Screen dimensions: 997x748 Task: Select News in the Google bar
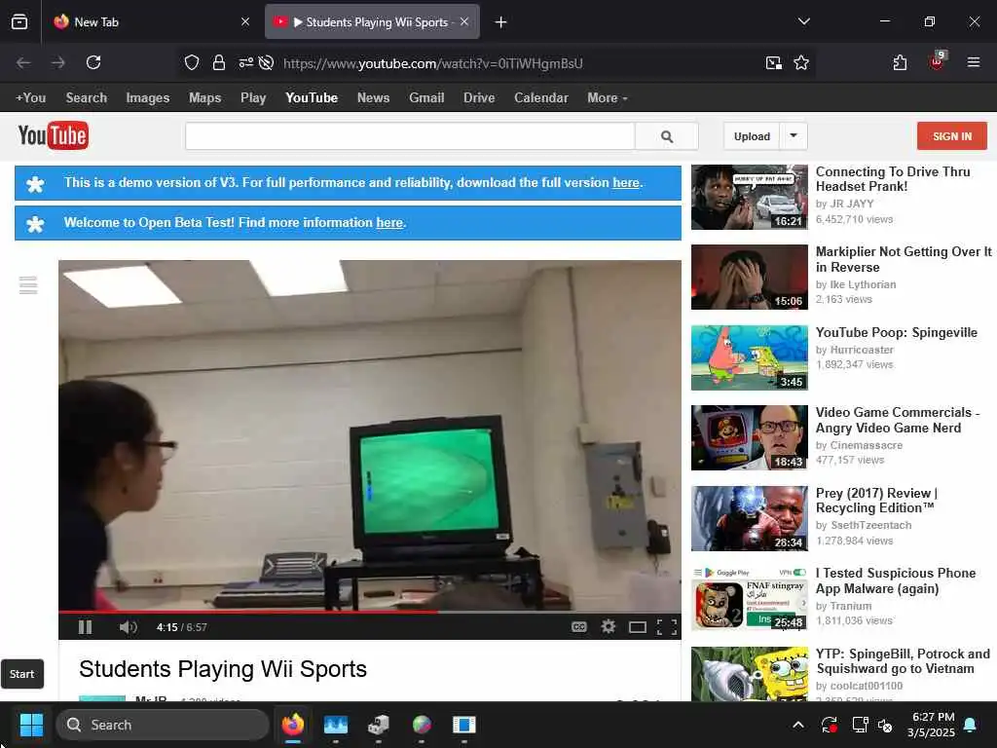coord(373,98)
